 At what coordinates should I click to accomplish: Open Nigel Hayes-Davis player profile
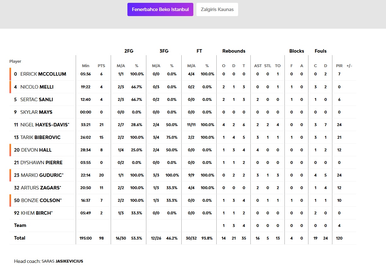(44, 125)
